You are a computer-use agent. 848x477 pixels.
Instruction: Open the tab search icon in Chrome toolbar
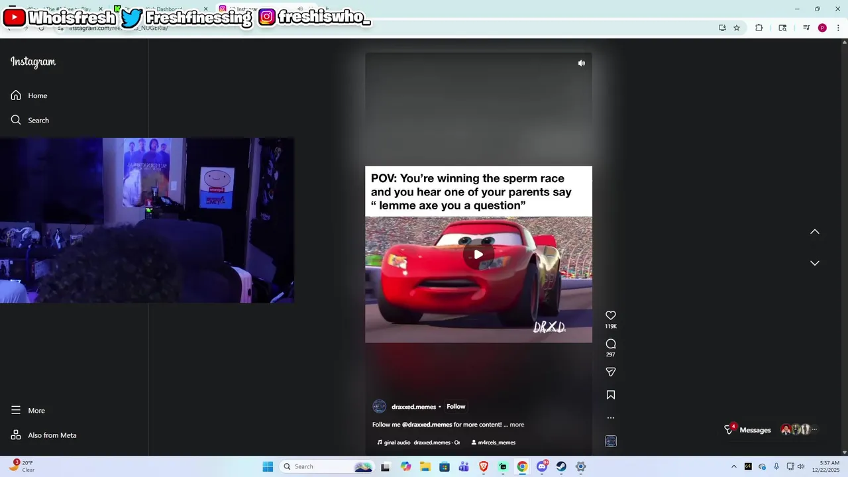[782, 28]
